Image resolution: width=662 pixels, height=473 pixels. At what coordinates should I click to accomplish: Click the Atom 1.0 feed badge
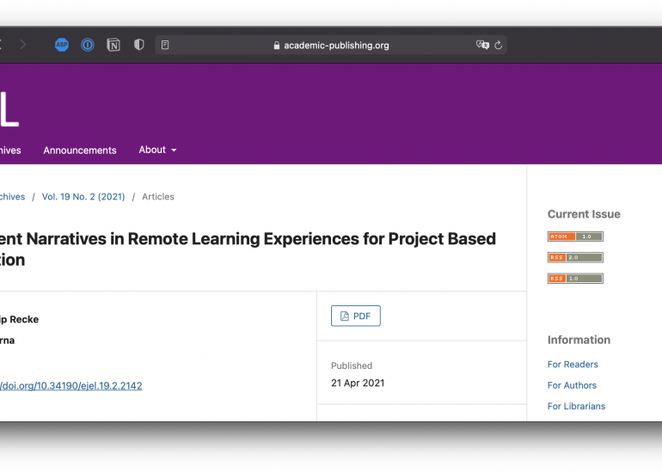tap(575, 236)
